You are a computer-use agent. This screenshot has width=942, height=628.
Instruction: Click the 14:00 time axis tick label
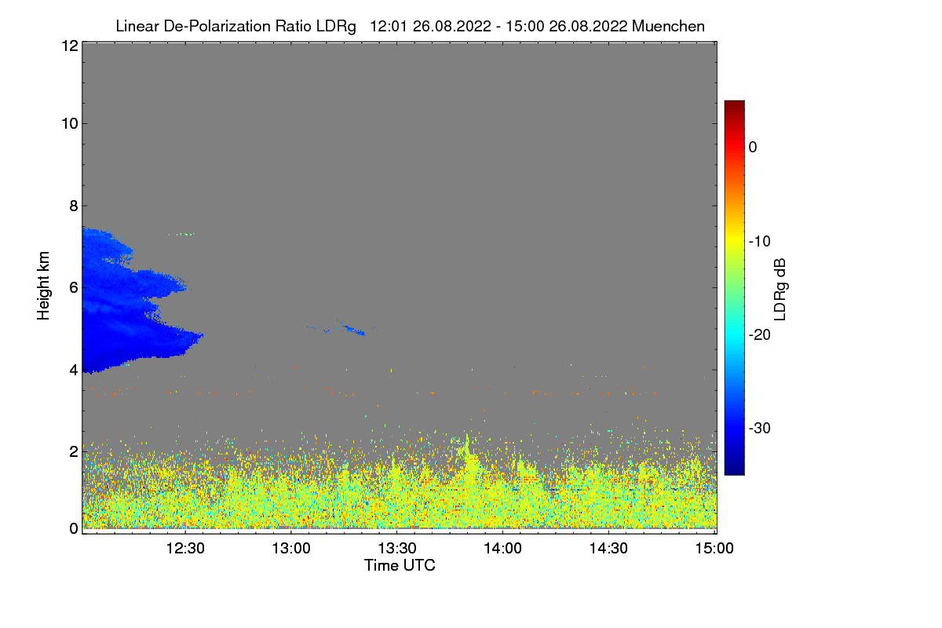503,549
